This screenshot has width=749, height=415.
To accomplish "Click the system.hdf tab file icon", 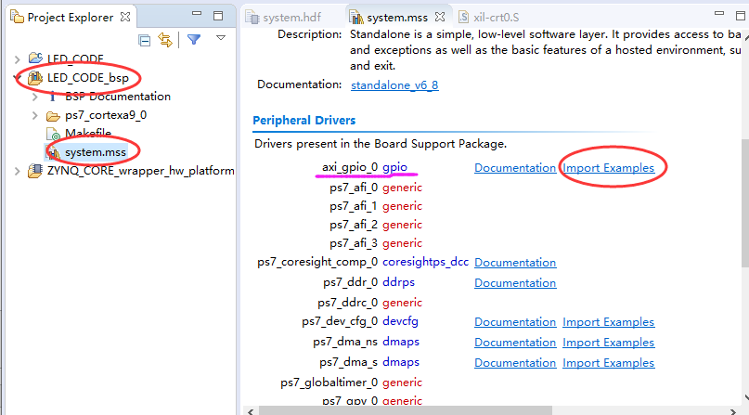I will point(252,18).
